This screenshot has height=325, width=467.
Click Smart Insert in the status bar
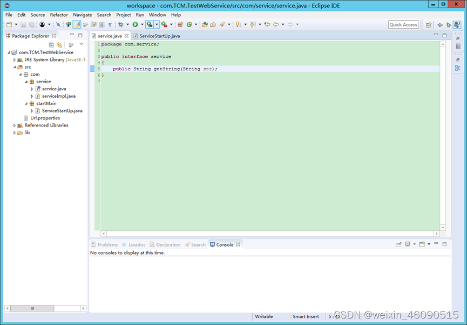click(306, 316)
